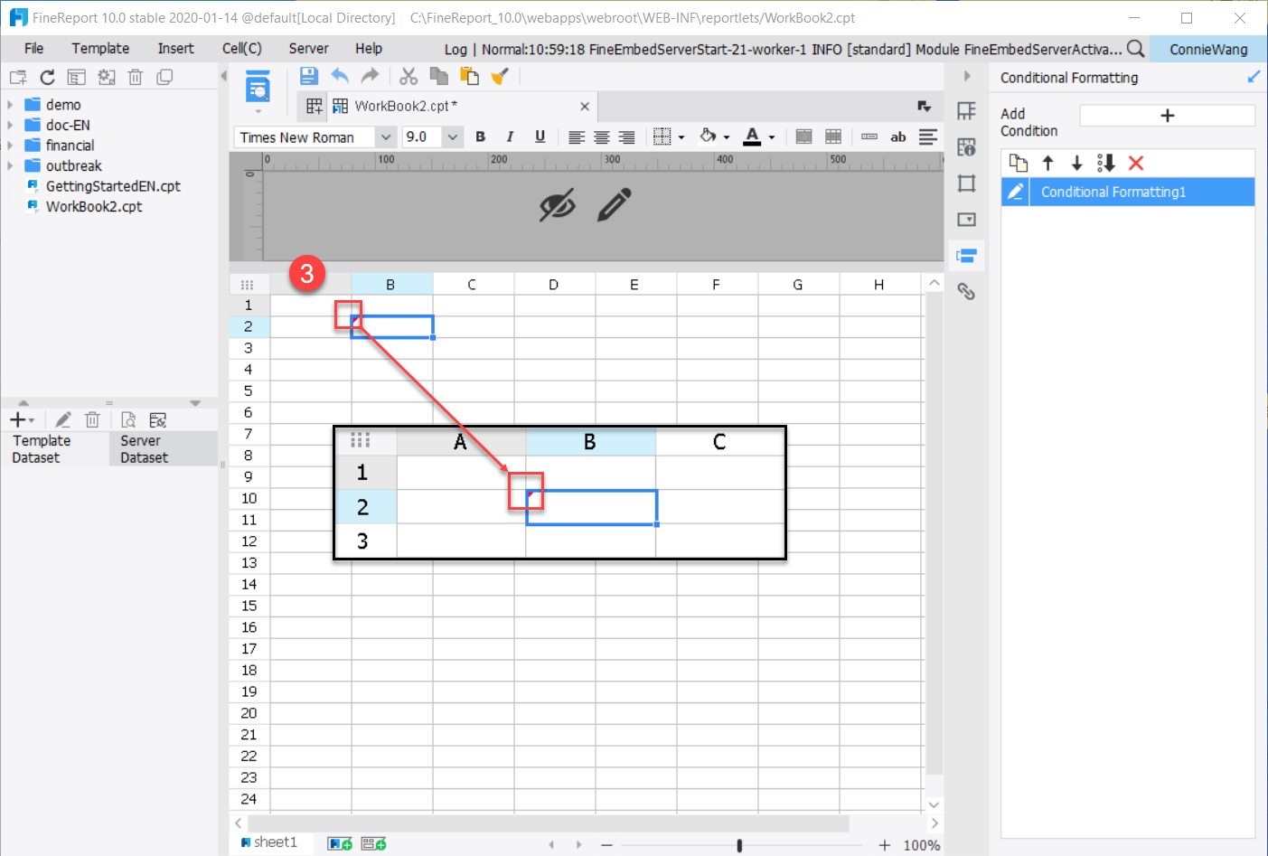Expand the Times New Roman font dropdown
This screenshot has height=856, width=1268.
click(387, 136)
